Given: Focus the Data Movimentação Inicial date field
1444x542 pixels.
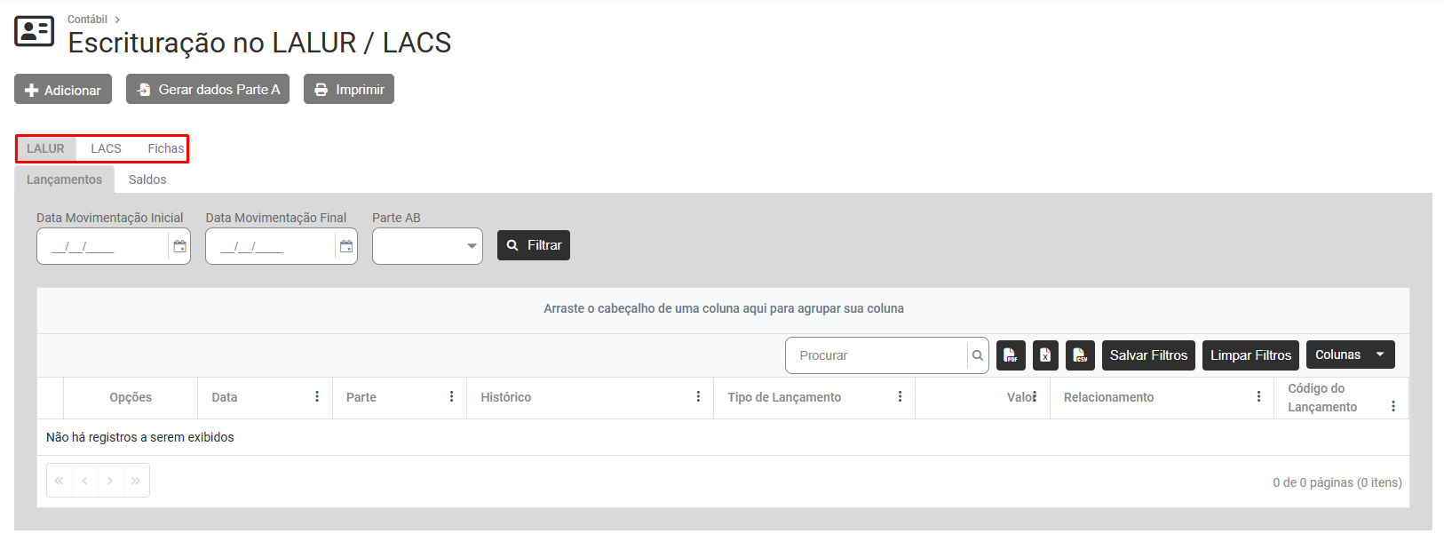Looking at the screenshot, I should 102,246.
